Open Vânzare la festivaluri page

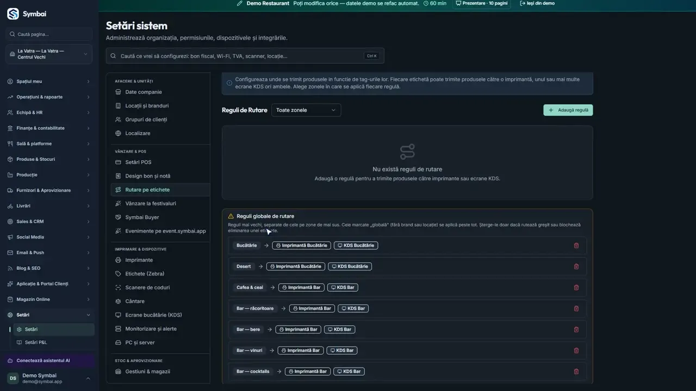160,204
